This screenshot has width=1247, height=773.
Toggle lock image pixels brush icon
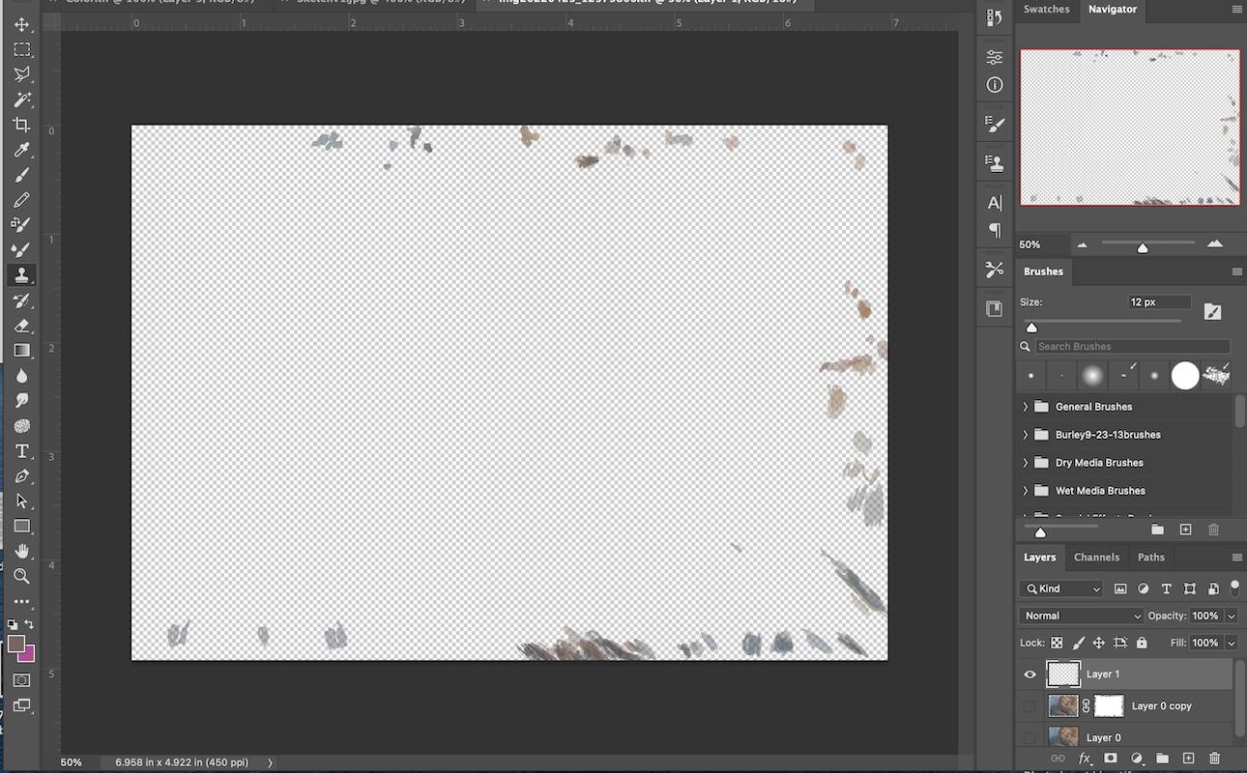point(1078,643)
